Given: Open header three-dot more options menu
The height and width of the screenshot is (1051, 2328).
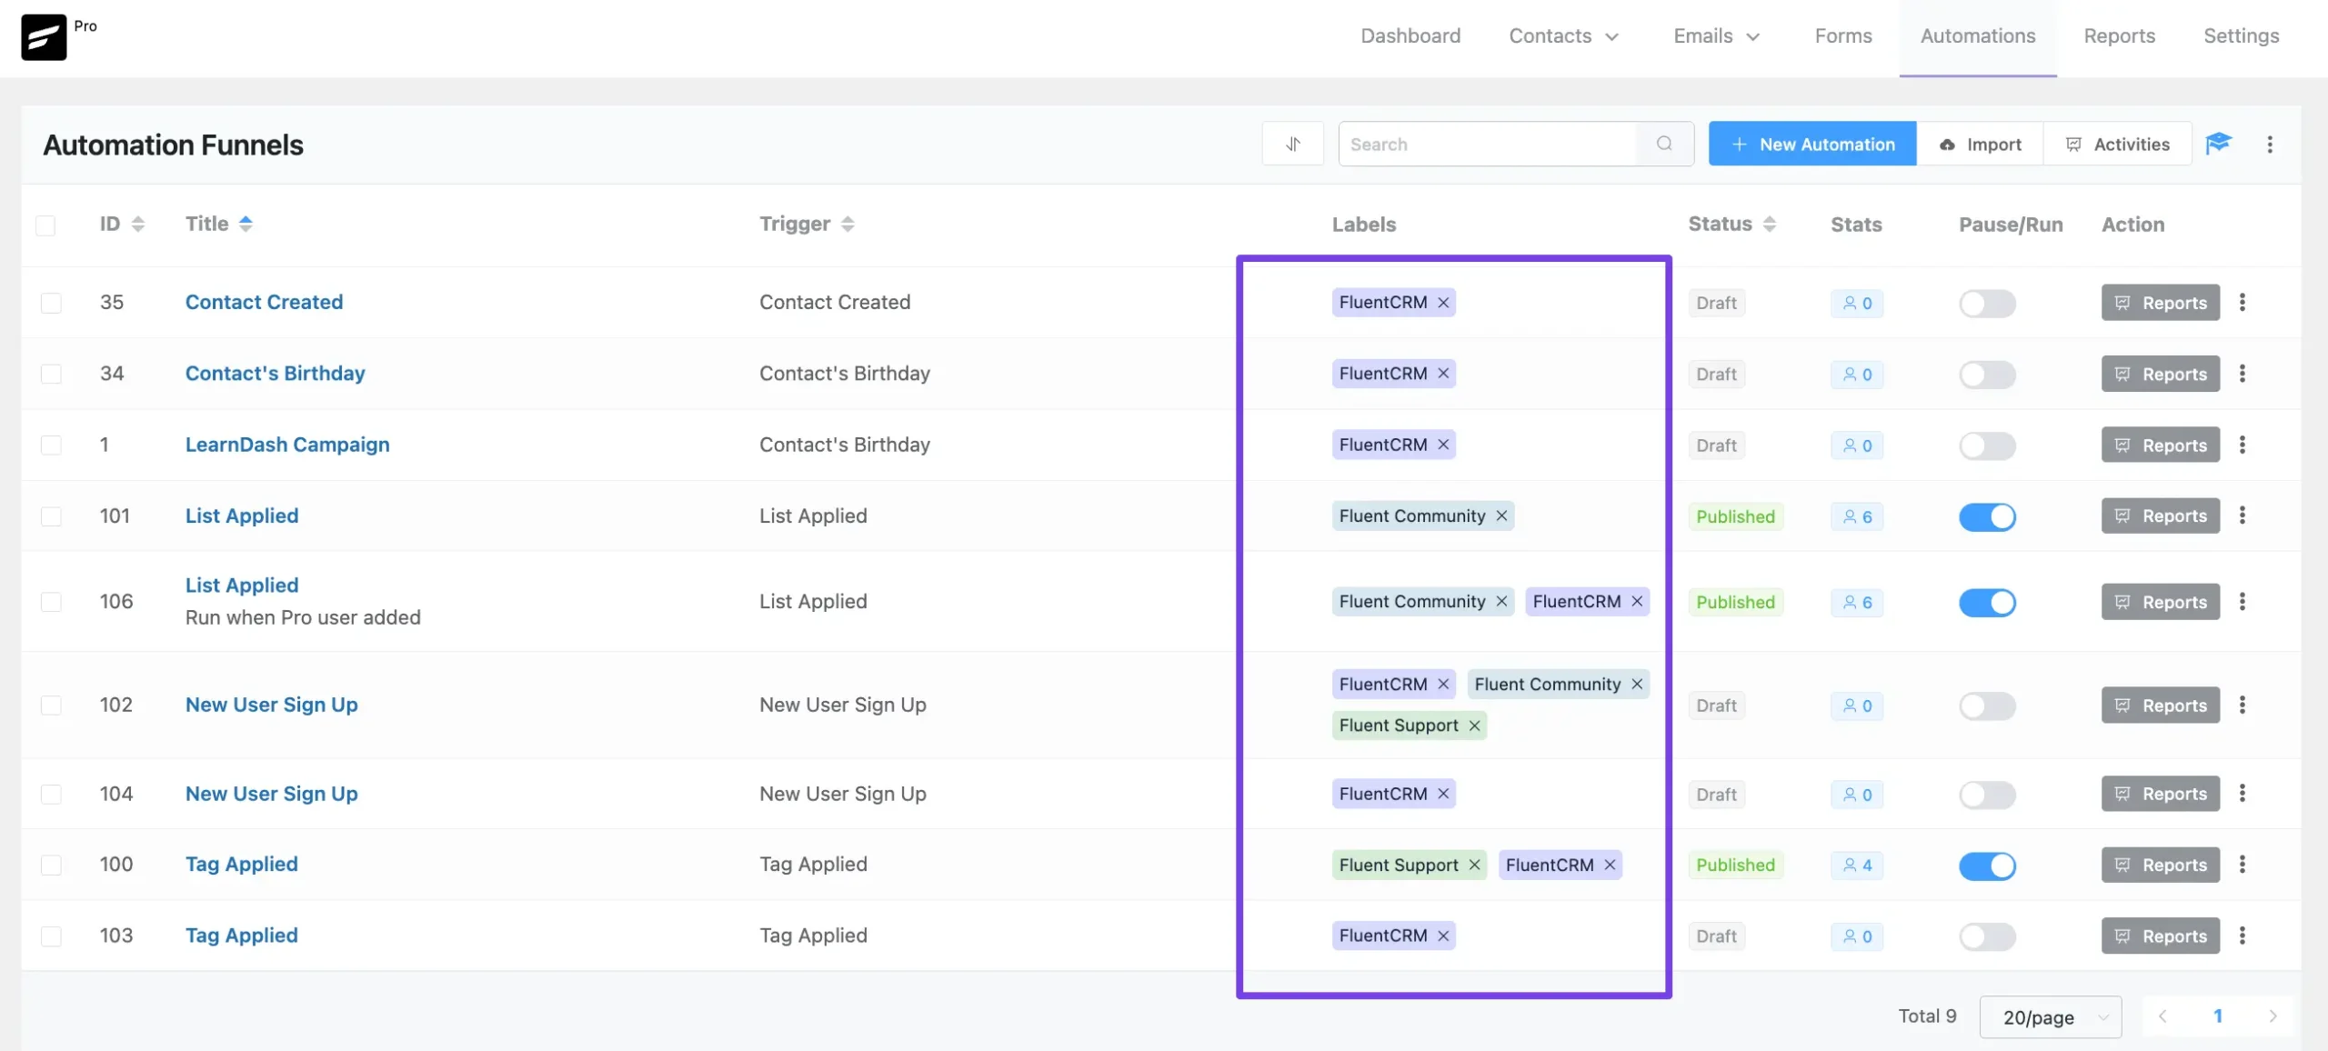Looking at the screenshot, I should click(2270, 145).
